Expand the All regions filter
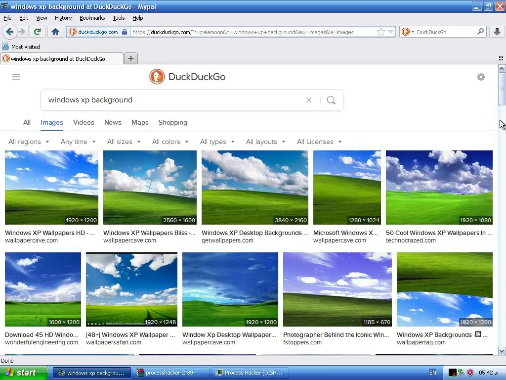This screenshot has width=506, height=380. pos(29,142)
